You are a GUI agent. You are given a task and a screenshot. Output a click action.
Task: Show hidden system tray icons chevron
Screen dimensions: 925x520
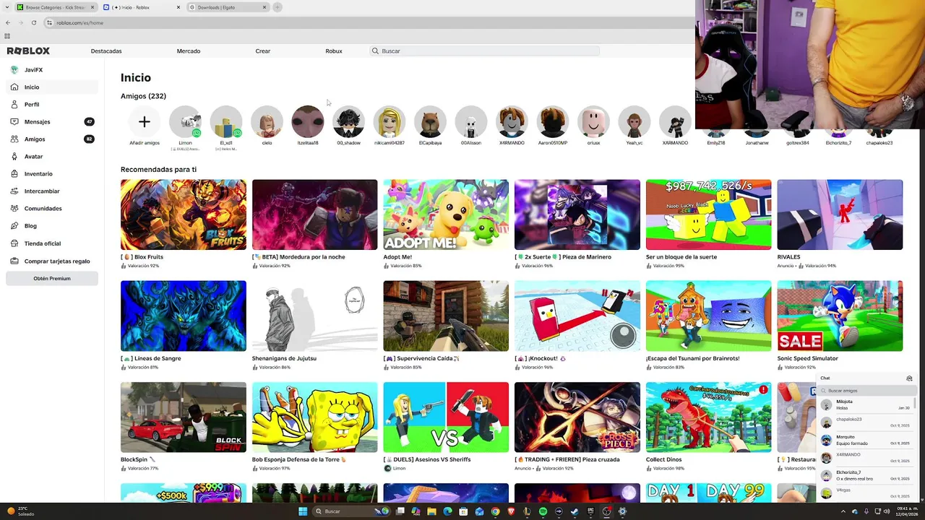point(843,511)
